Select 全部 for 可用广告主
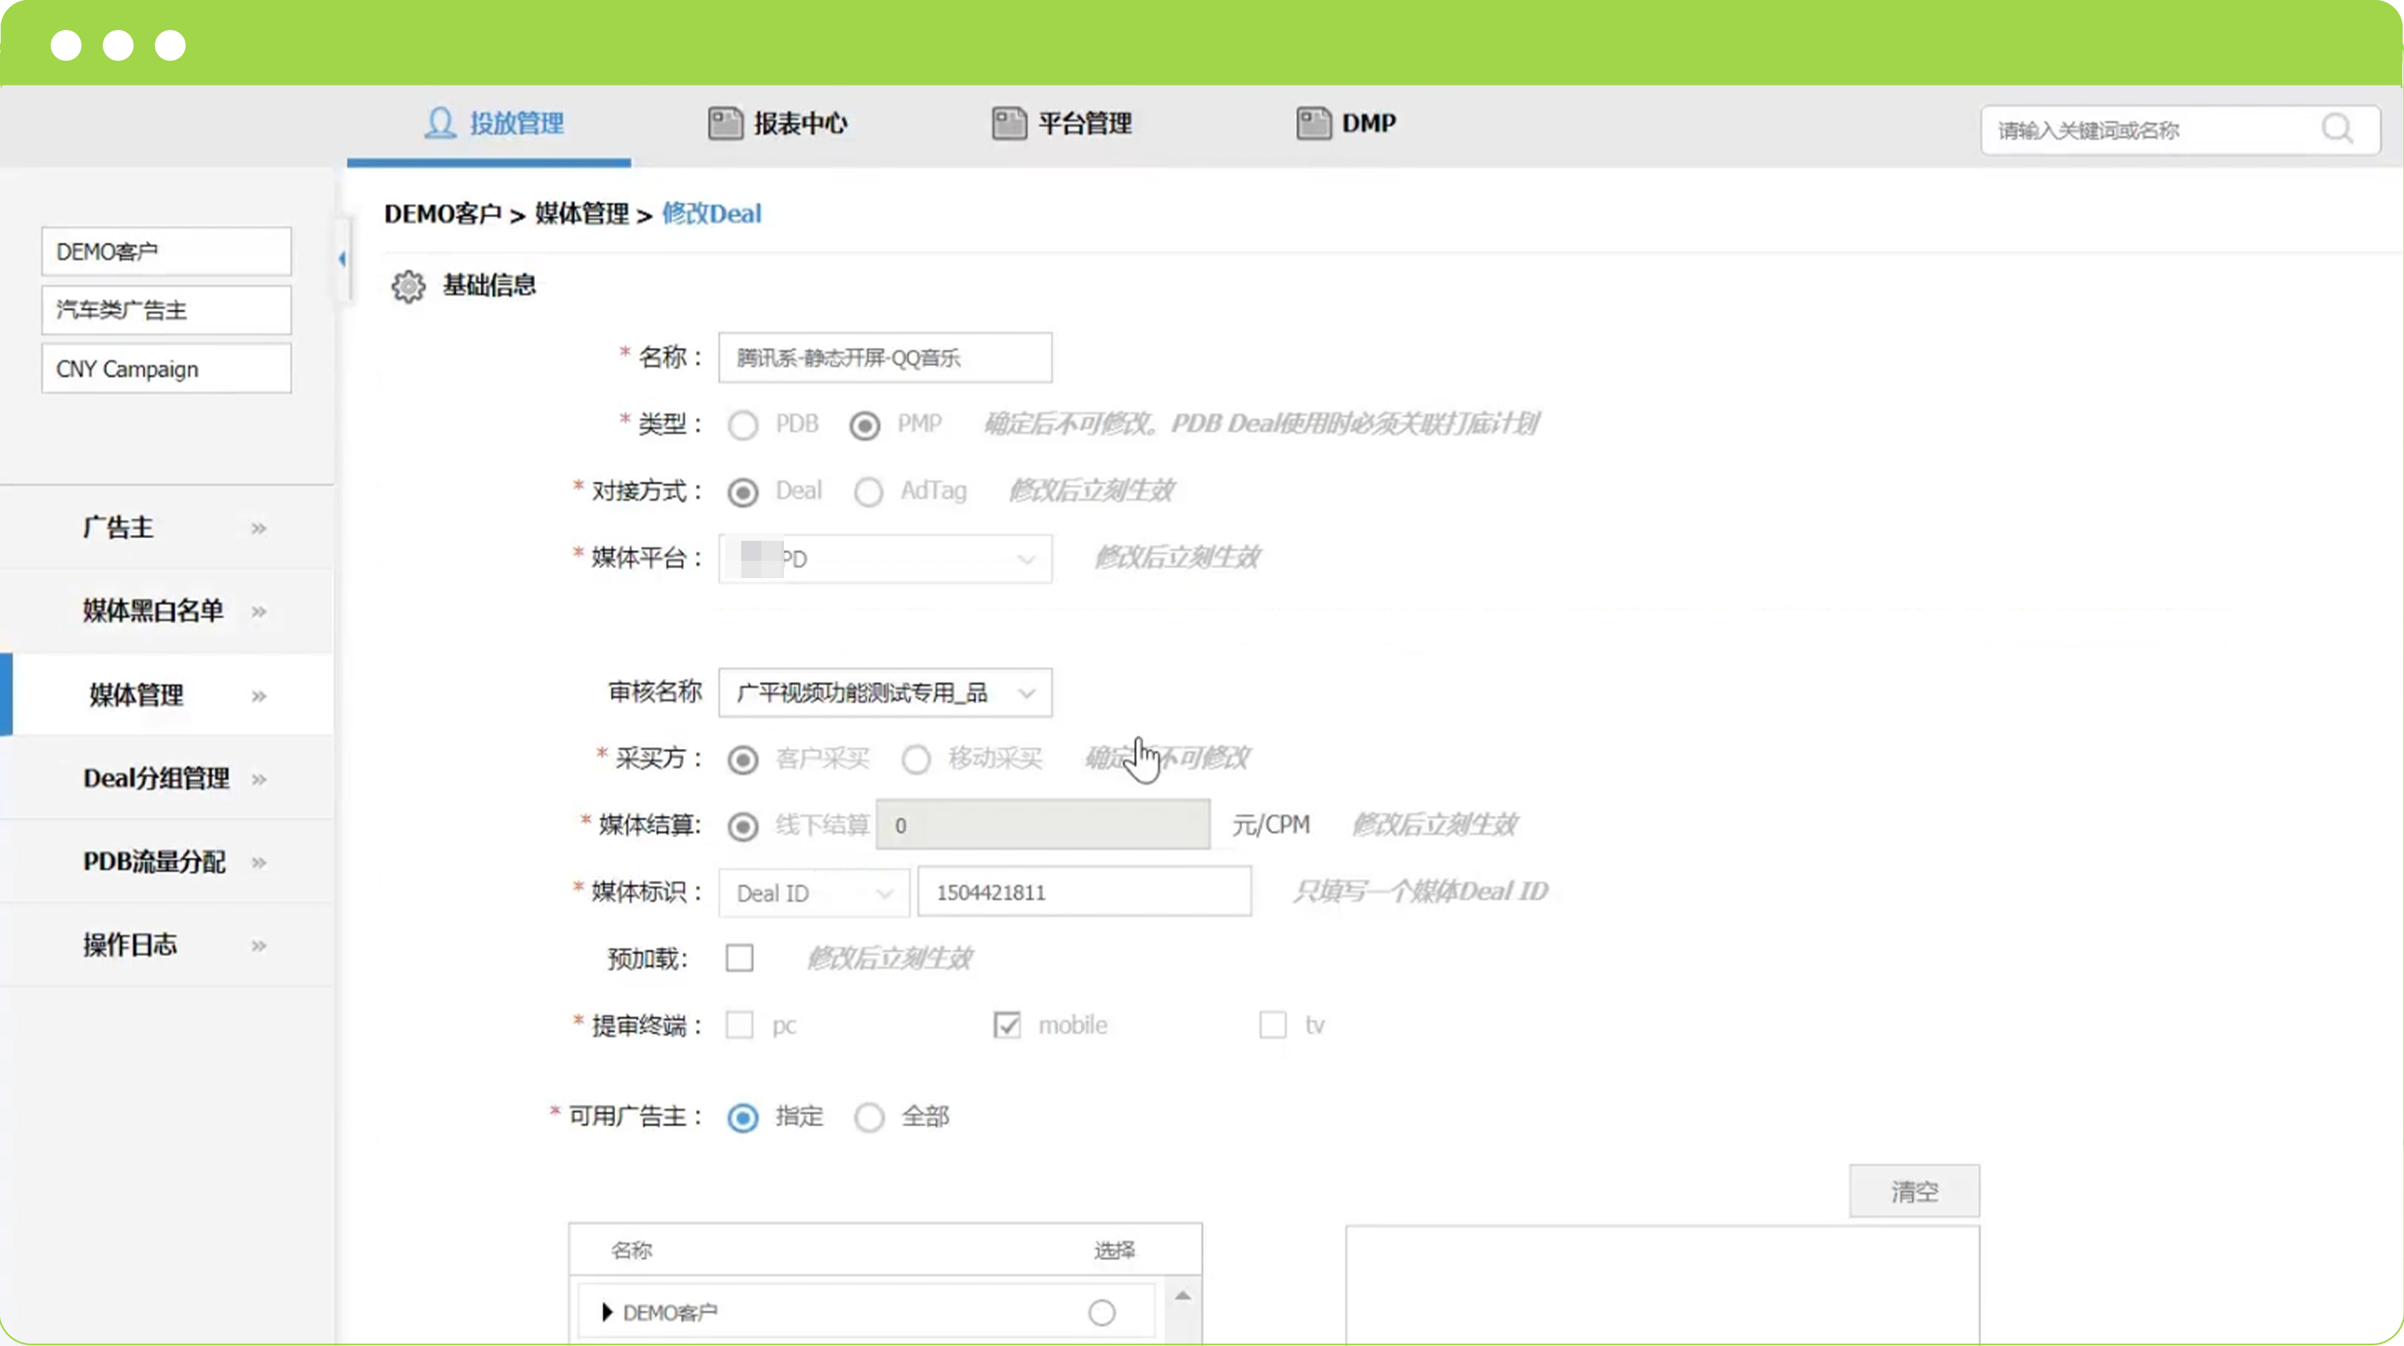The height and width of the screenshot is (1346, 2404). point(869,1118)
